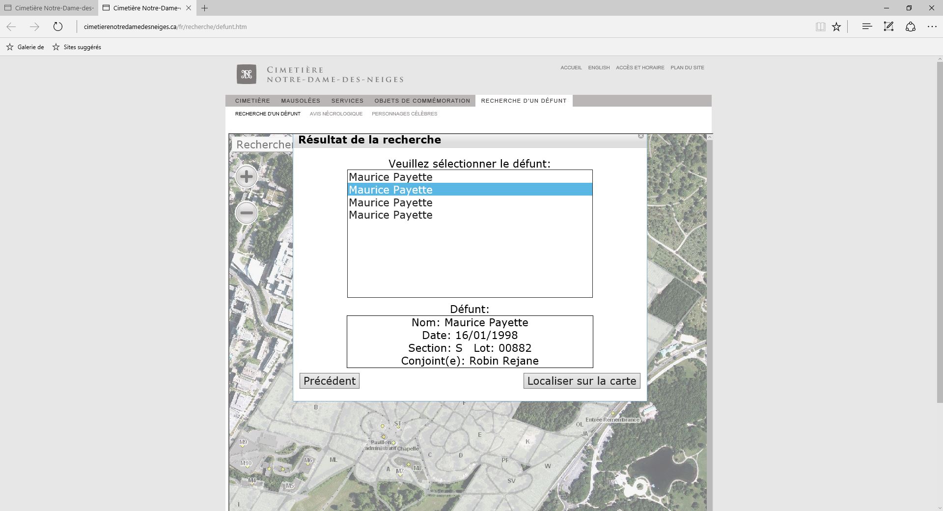The height and width of the screenshot is (511, 943).
Task: Click the Chapelle label on map
Action: (x=408, y=449)
